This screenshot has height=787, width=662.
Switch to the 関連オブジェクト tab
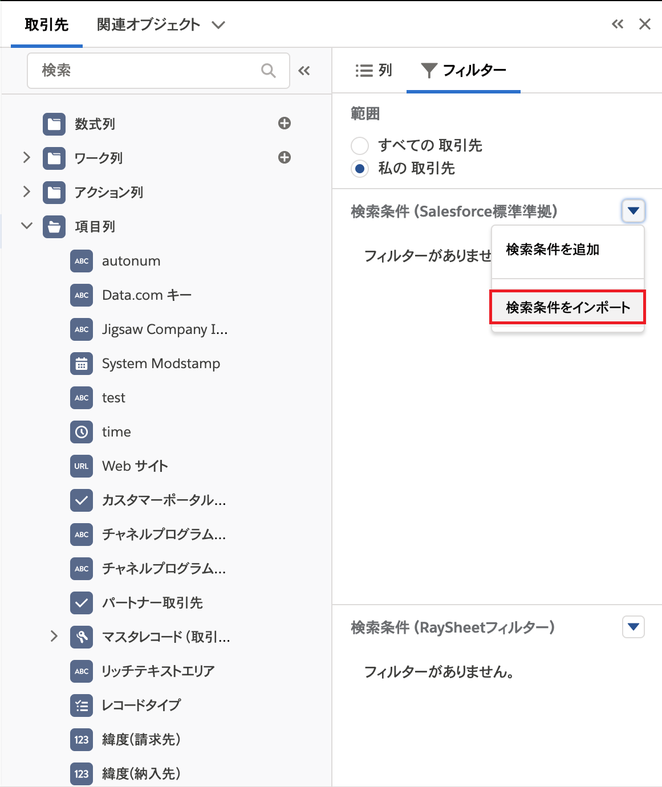(149, 25)
